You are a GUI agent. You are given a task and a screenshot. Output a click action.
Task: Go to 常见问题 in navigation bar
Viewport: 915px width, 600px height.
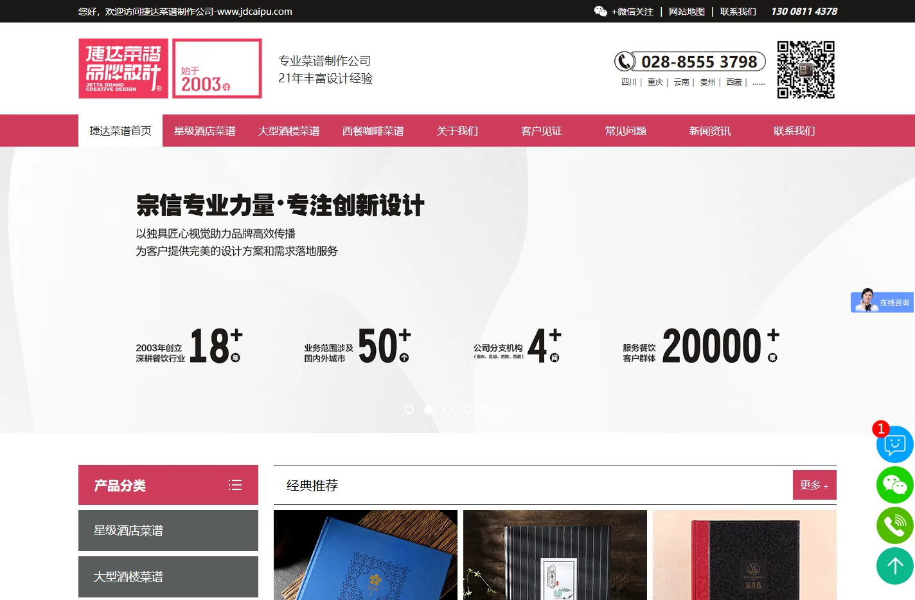pyautogui.click(x=625, y=131)
